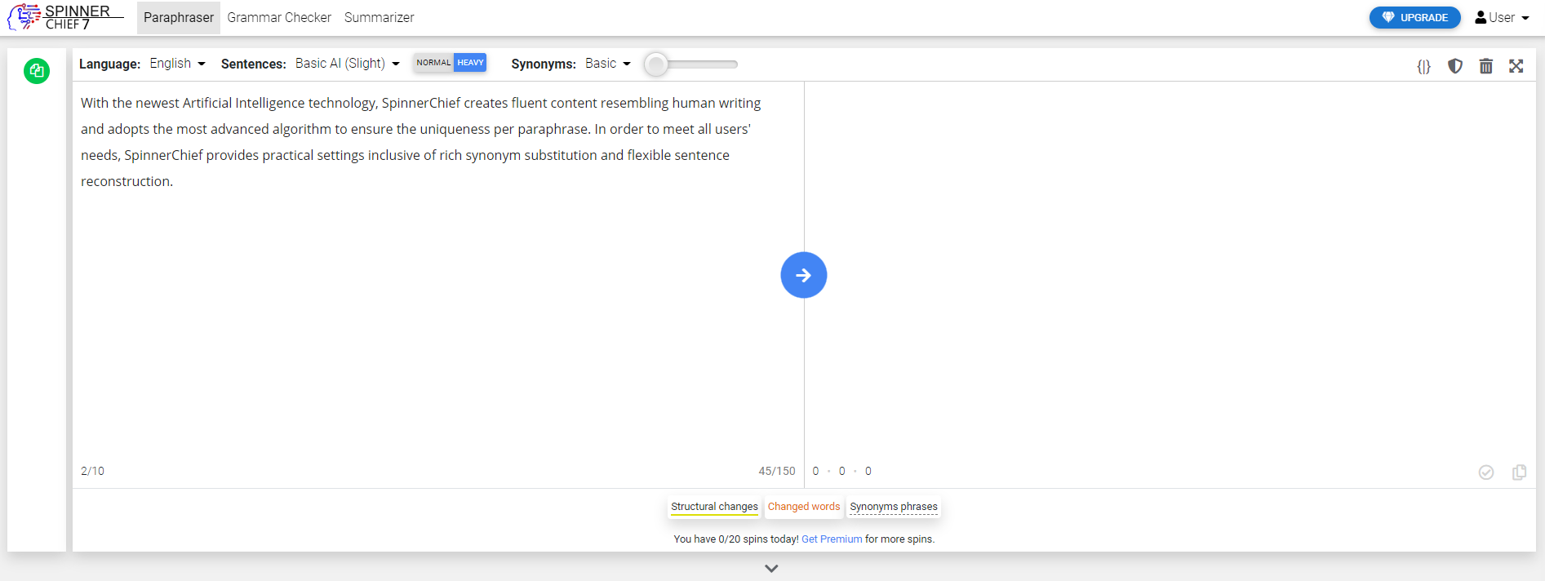Switch mode toggle to NORMAL
Viewport: 1545px width, 581px height.
coord(433,63)
